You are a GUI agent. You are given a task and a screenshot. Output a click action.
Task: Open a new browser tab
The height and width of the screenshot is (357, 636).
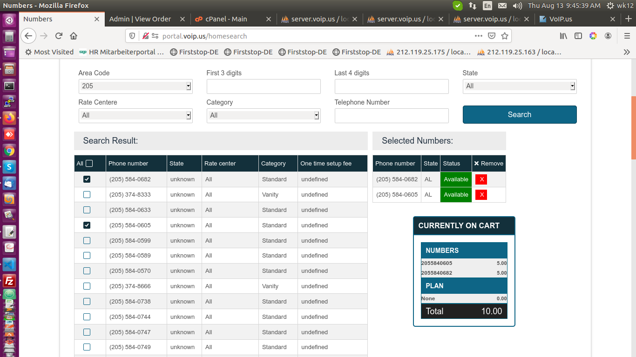tap(628, 19)
